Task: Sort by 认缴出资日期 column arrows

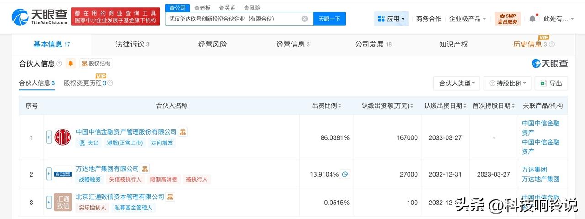Action: click(465, 106)
